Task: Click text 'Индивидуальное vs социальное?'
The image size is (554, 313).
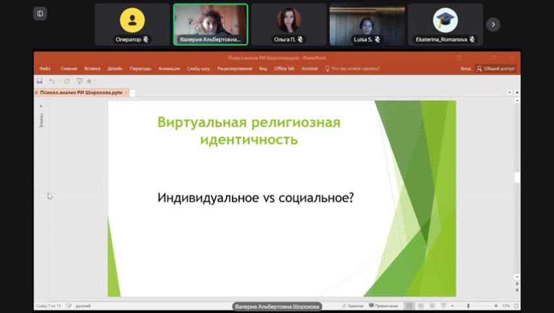Action: click(255, 198)
